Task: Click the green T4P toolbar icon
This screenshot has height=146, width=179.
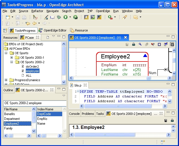Action: 93,17
